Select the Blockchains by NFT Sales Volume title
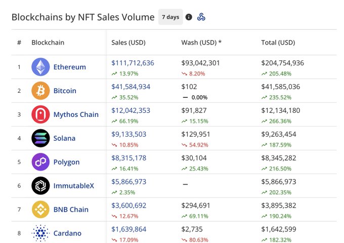This screenshot has width=344, height=243. tap(83, 17)
